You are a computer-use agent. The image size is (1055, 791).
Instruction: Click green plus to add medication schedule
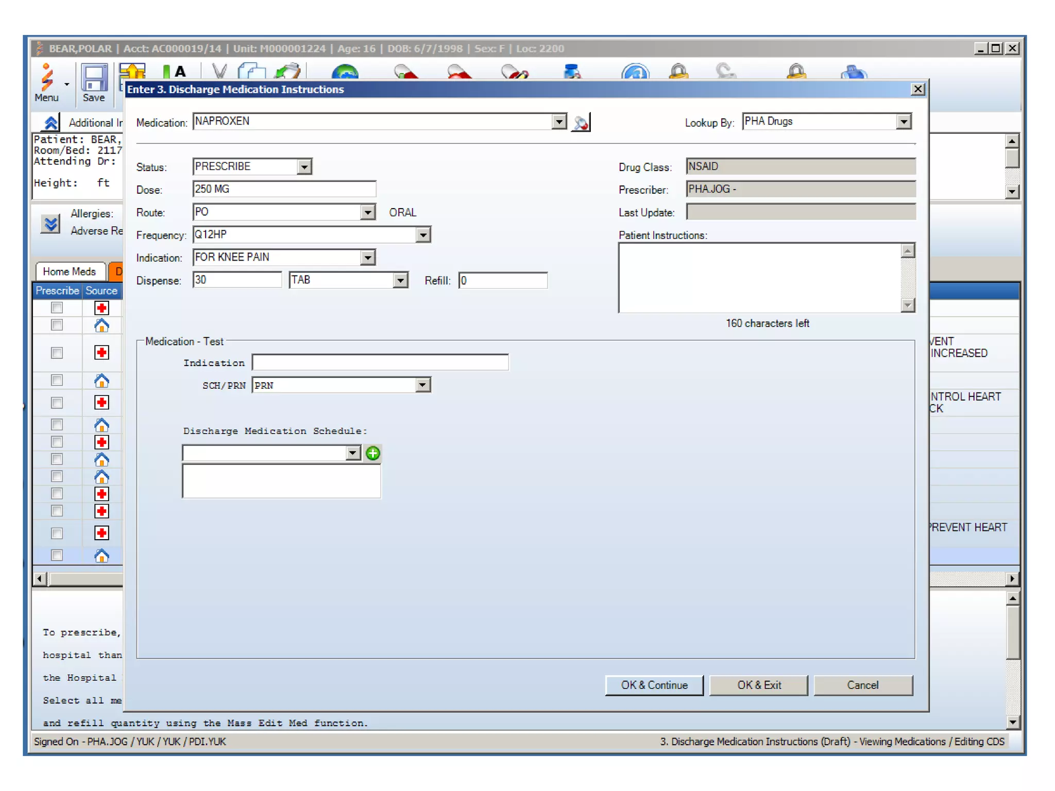(372, 453)
